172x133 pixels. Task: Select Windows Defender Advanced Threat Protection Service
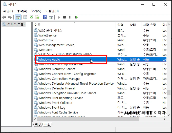(100, 83)
